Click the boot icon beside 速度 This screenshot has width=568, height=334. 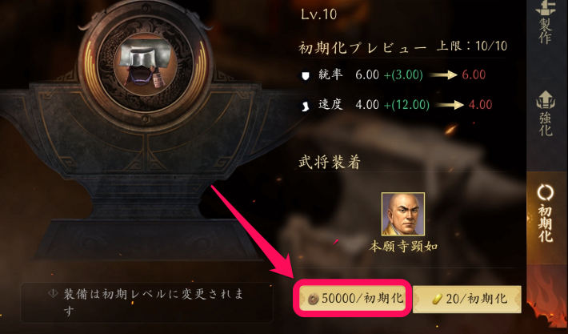306,105
